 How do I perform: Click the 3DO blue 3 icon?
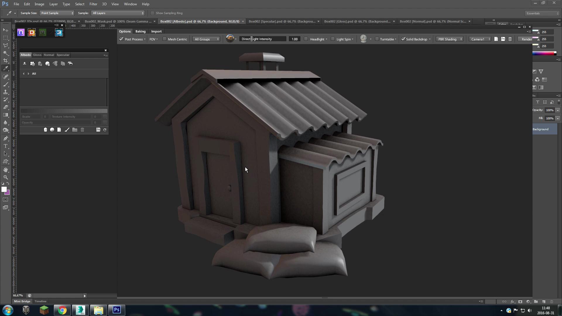pos(59,32)
